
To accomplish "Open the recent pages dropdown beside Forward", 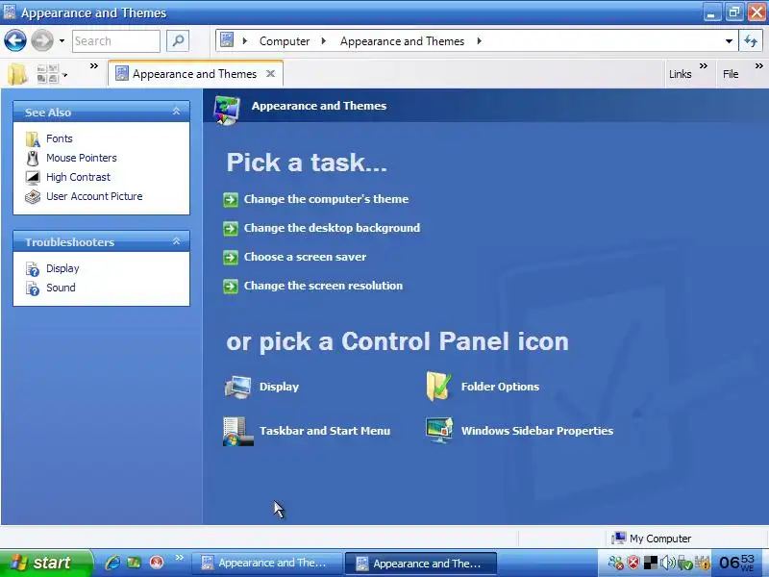I will (x=62, y=40).
